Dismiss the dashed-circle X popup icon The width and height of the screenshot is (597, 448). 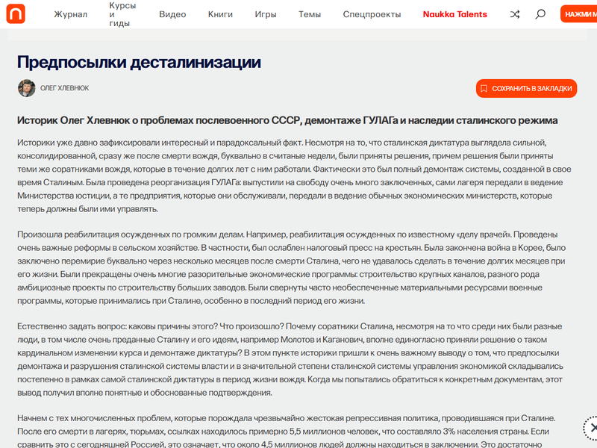591,428
